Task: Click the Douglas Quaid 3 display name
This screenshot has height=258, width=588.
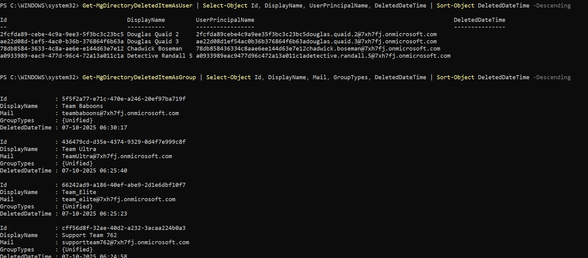Action: pyautogui.click(x=153, y=41)
